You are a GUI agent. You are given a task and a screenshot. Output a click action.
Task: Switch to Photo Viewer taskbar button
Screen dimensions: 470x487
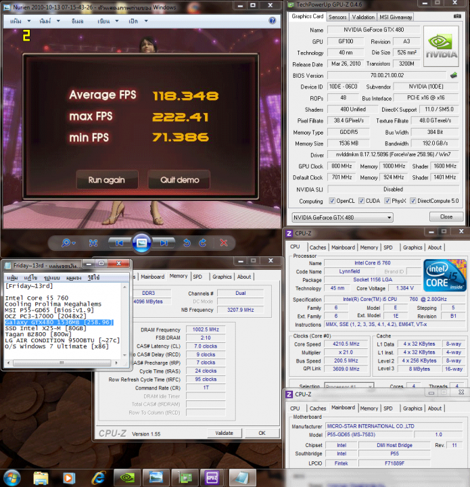pyautogui.click(x=156, y=478)
